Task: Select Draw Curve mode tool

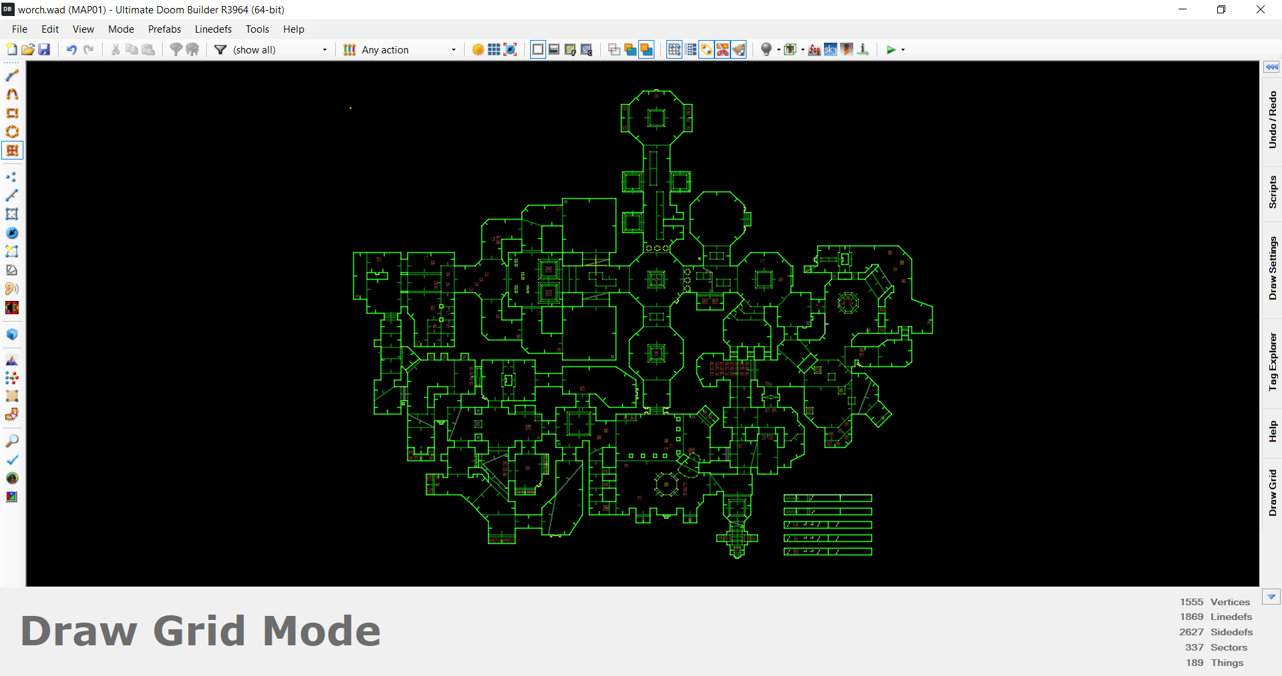Action: [12, 94]
